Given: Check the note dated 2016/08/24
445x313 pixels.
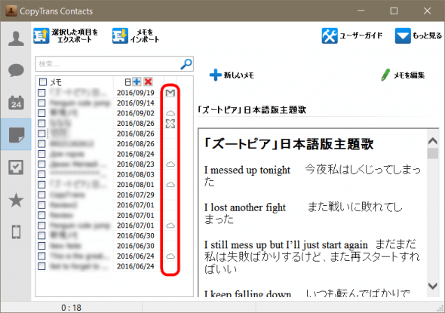Looking at the screenshot, I should [41, 154].
